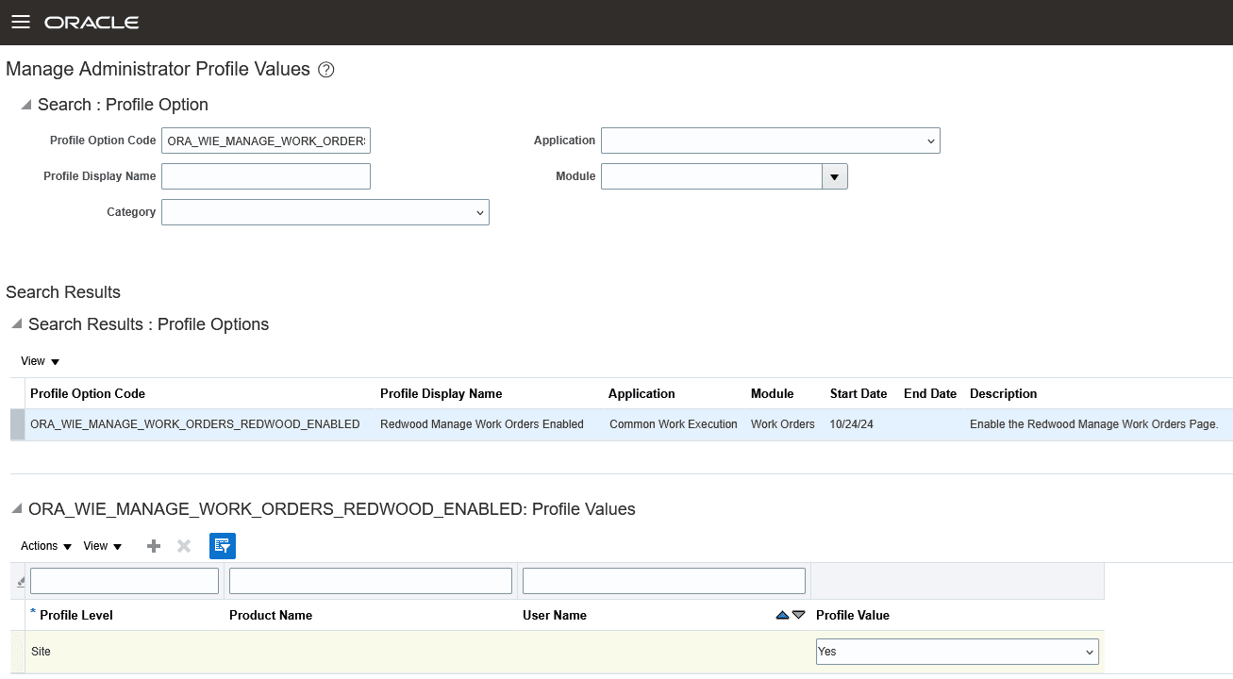
Task: Open the hamburger navigation menu
Action: coord(21,22)
